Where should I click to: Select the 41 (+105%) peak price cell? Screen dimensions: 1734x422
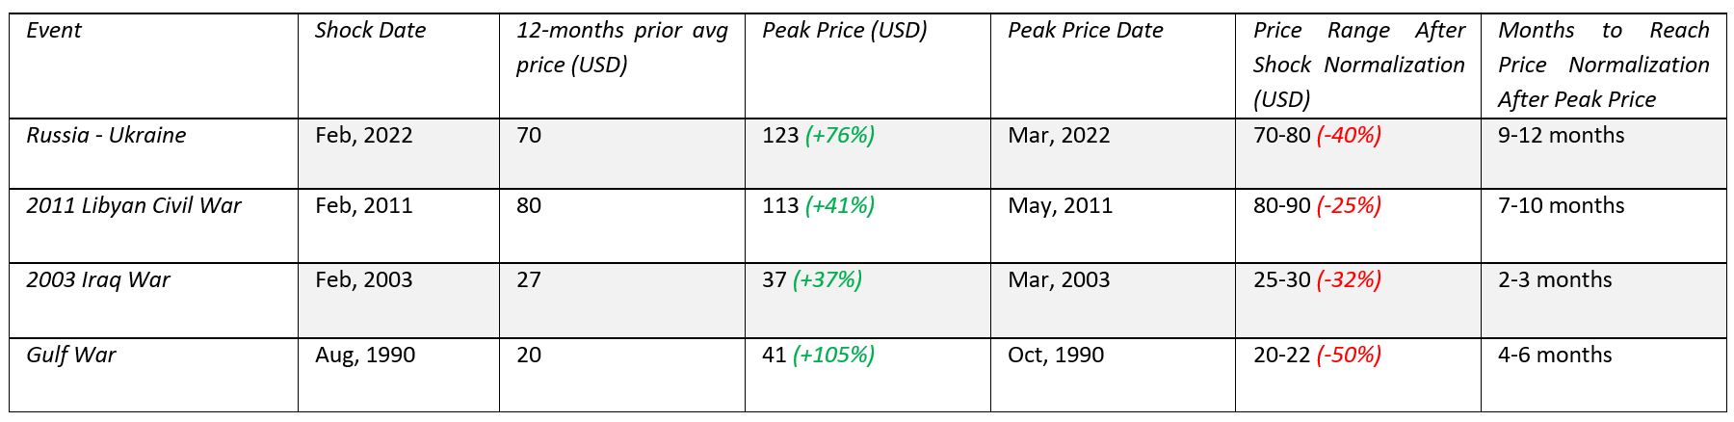[818, 356]
